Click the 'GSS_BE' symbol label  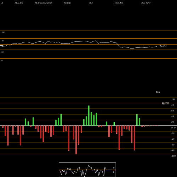tap(119, 3)
